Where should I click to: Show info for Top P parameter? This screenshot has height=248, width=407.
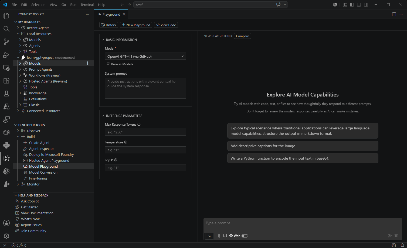[116, 160]
